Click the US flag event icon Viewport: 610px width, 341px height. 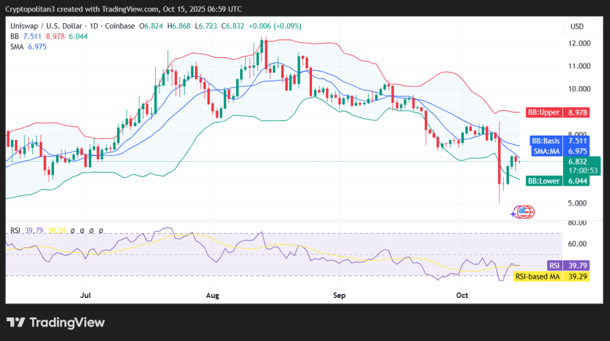(526, 212)
